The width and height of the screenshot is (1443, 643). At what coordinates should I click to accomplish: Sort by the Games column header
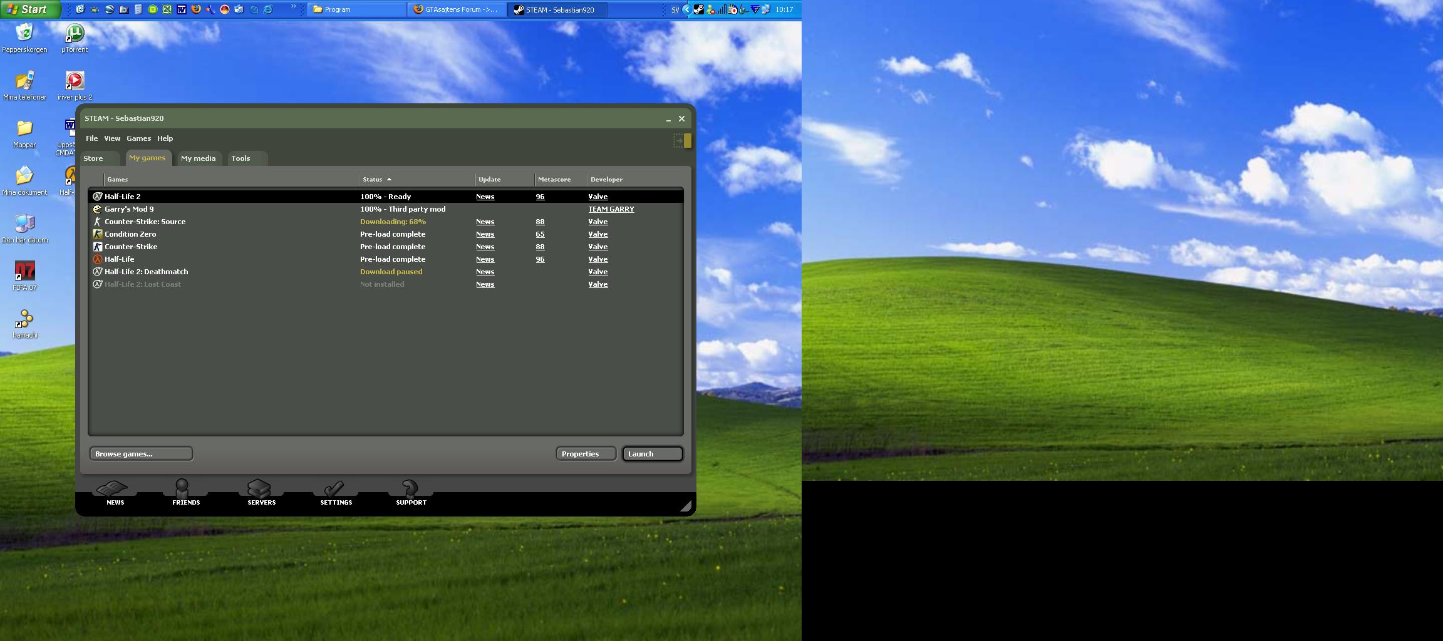(x=231, y=180)
